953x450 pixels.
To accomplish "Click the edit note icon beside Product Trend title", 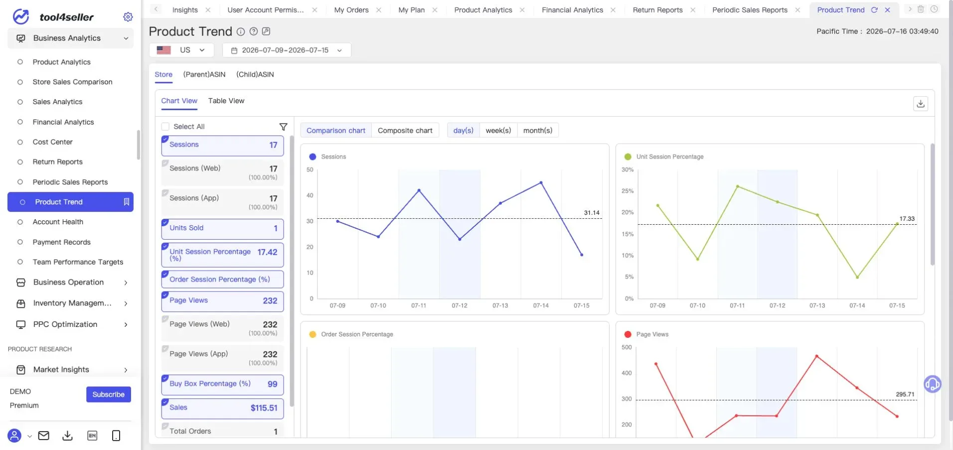I will [266, 31].
